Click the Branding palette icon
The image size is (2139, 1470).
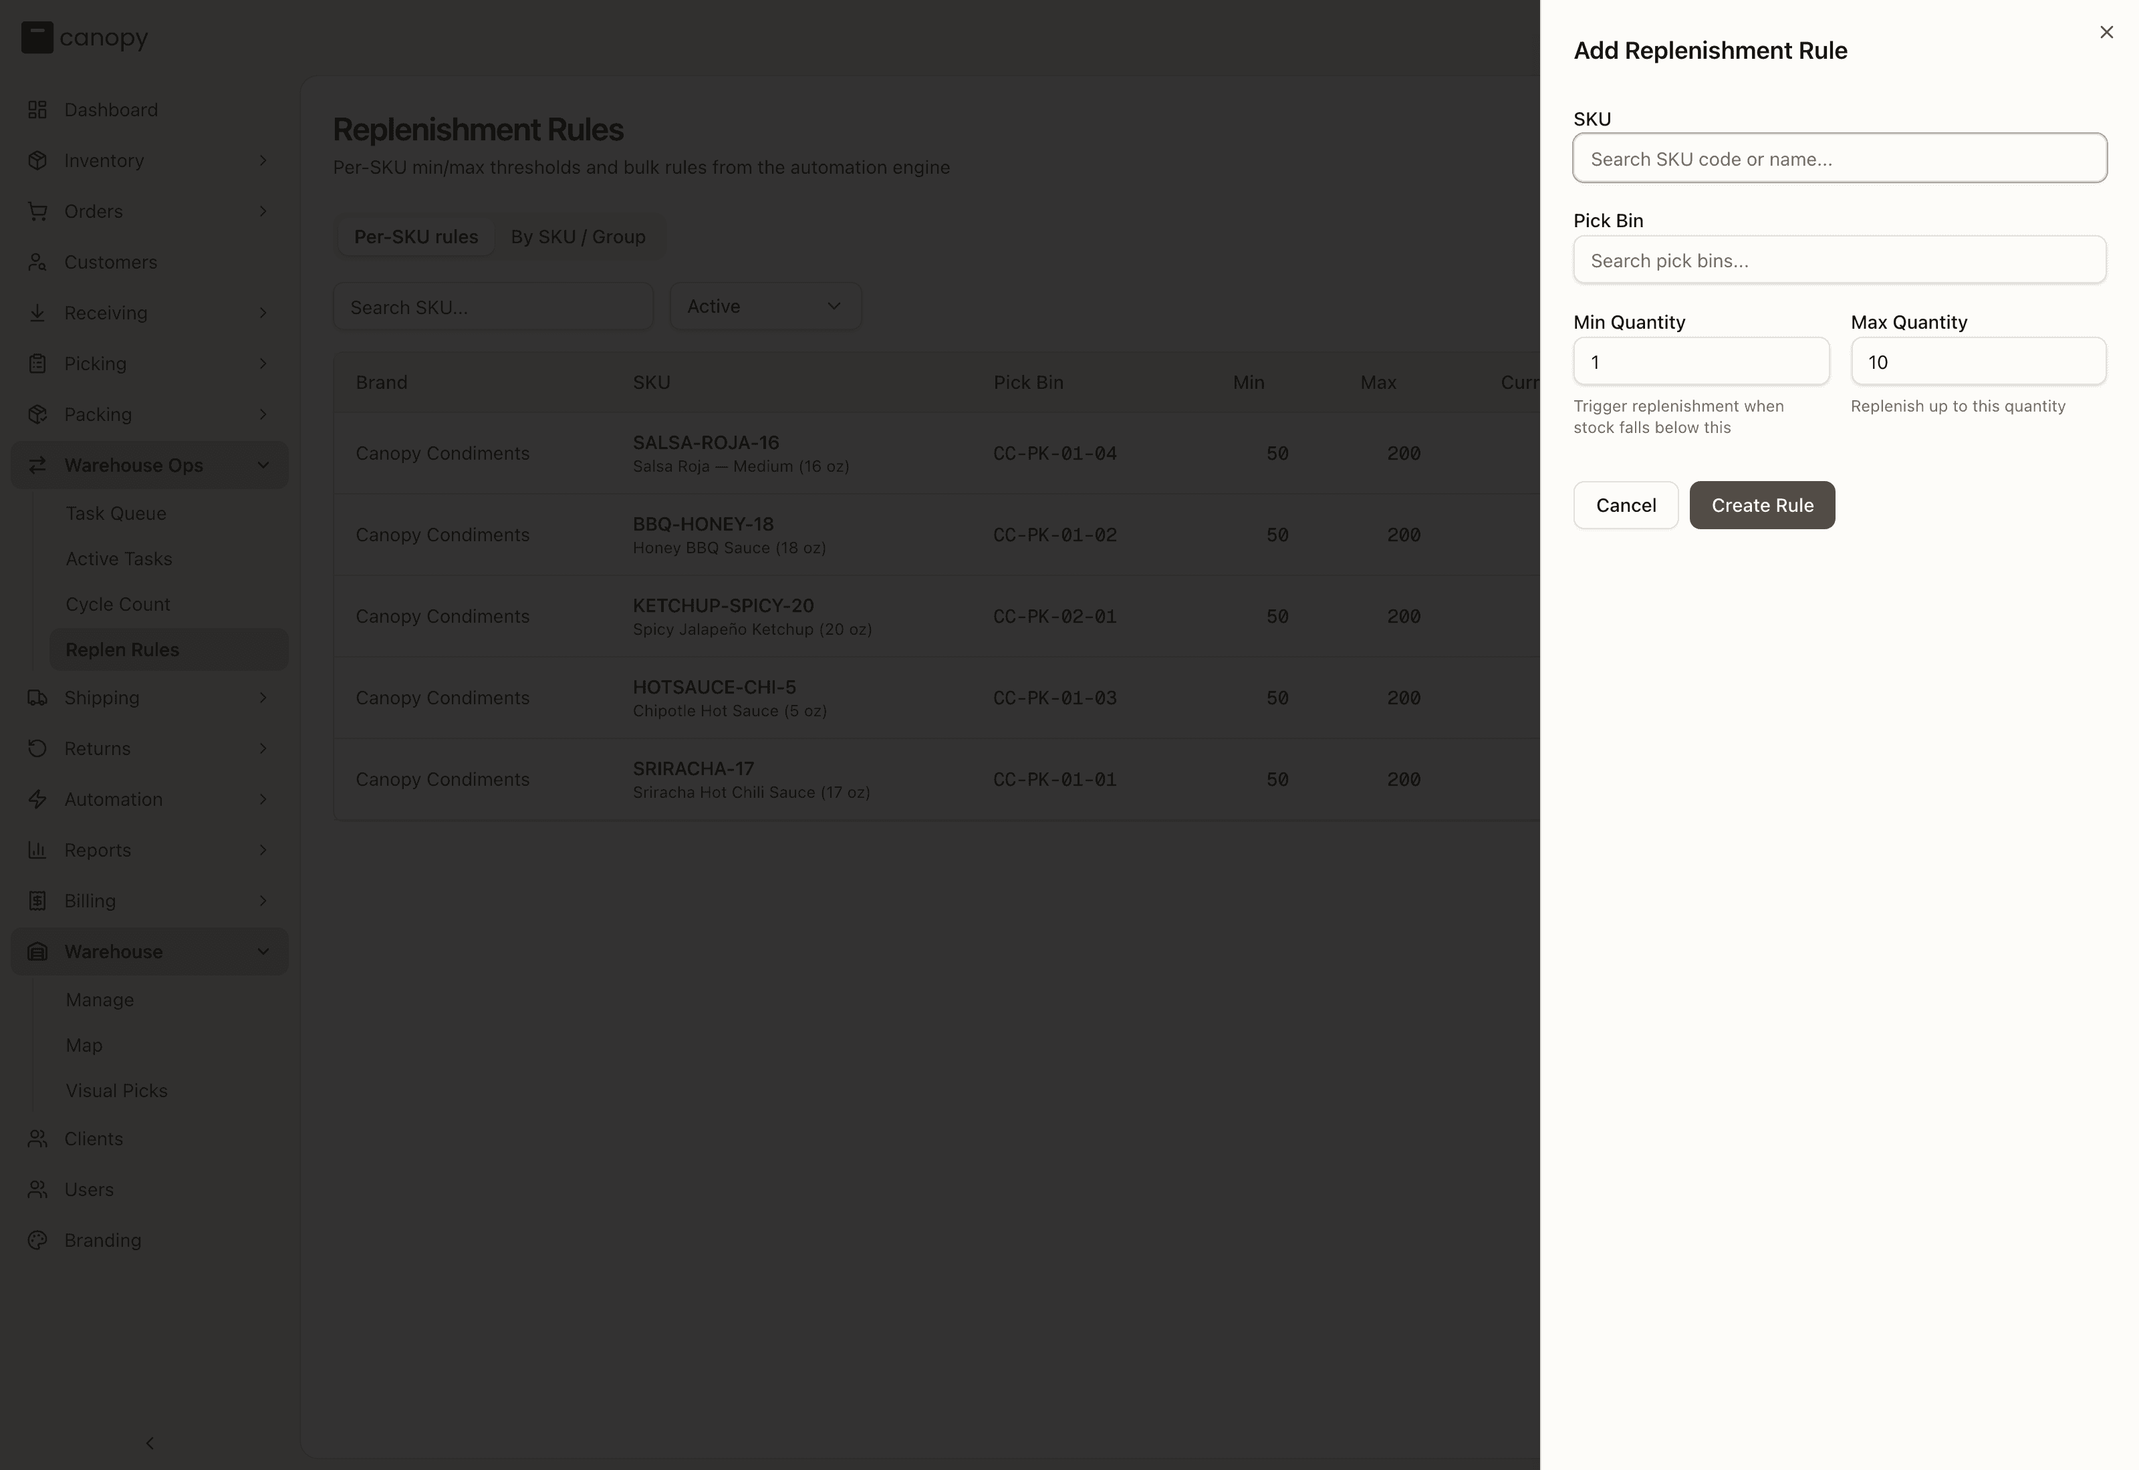pos(37,1239)
